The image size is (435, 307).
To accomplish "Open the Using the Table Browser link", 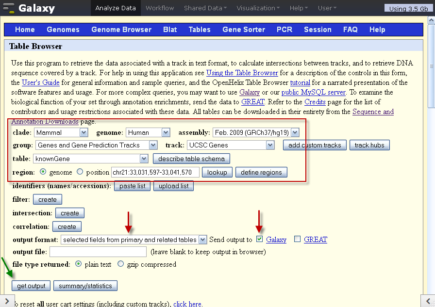I will pos(242,73).
